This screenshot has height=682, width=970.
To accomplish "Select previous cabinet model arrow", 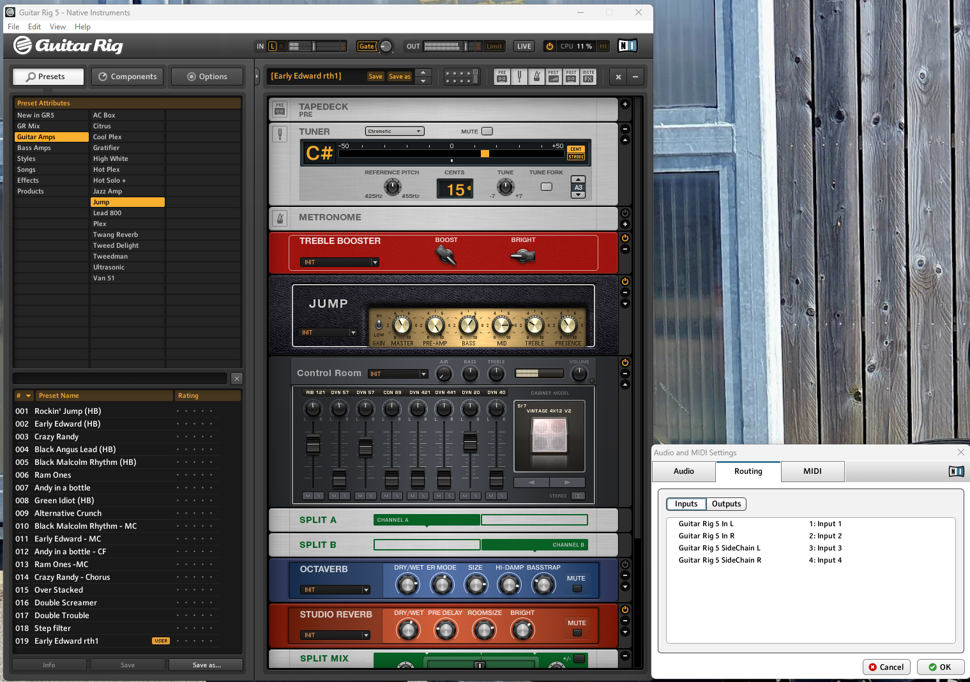I will pos(531,482).
